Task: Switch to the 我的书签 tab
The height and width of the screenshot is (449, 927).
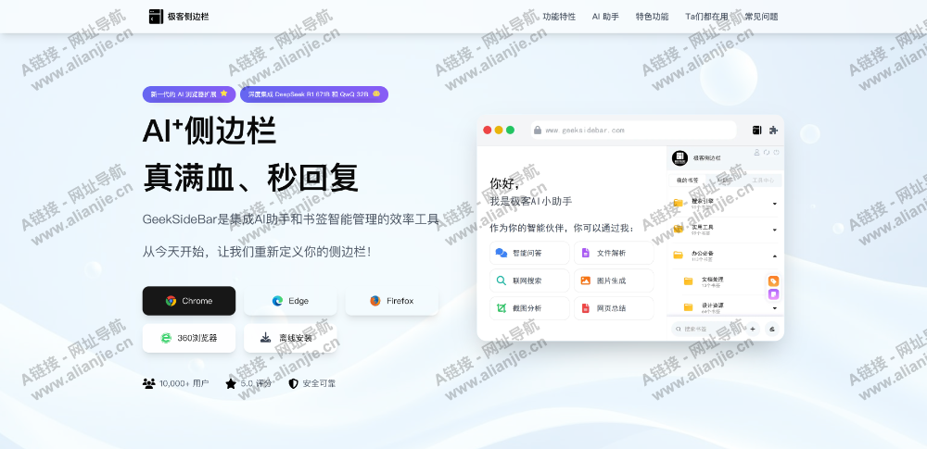Action: click(x=688, y=181)
